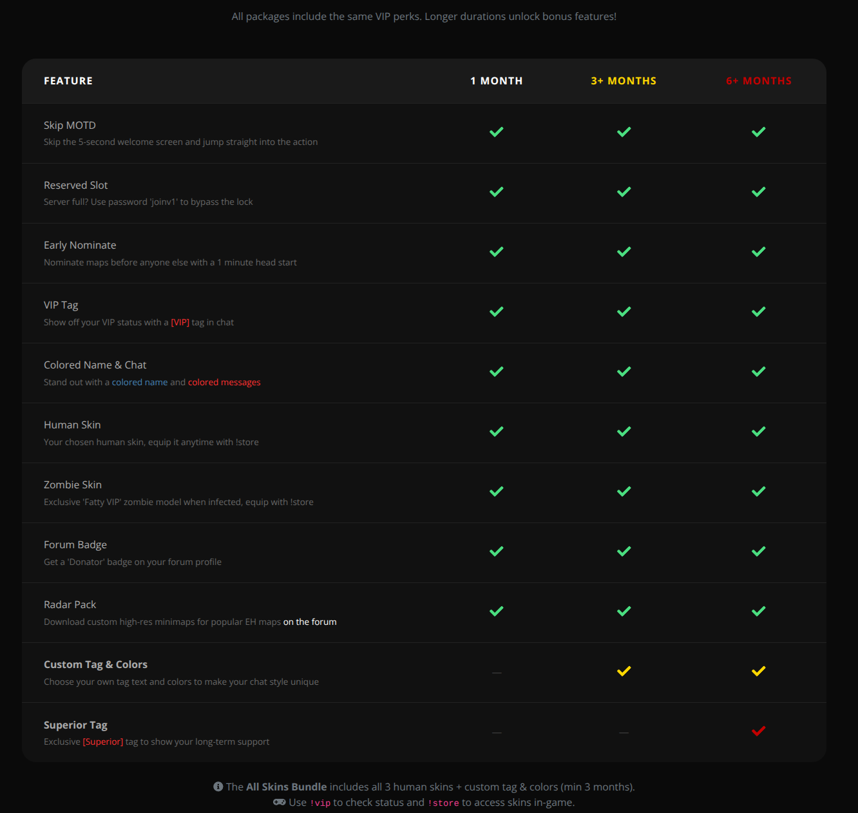
Task: Click the info icon beside All Skins Bundle
Action: [x=218, y=787]
